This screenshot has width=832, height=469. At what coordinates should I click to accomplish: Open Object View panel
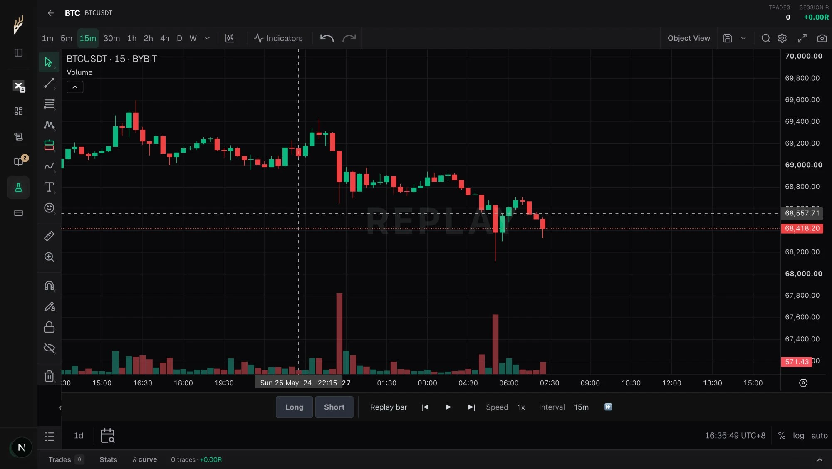click(x=689, y=38)
